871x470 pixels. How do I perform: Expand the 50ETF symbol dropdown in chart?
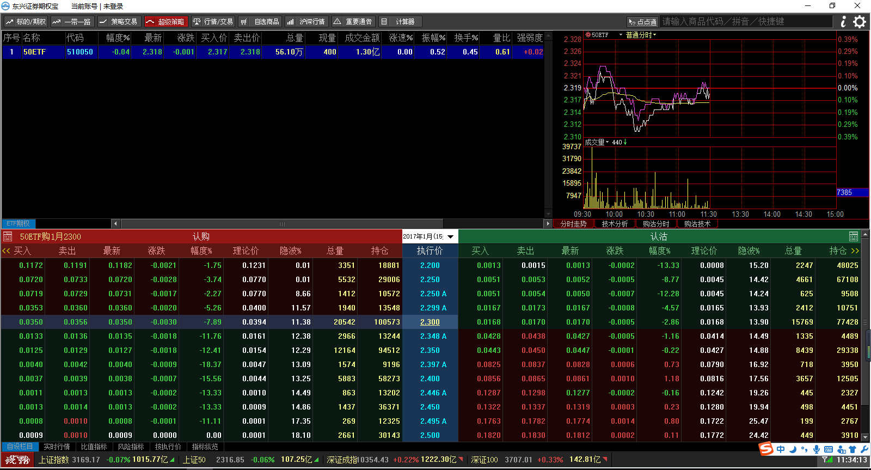621,35
